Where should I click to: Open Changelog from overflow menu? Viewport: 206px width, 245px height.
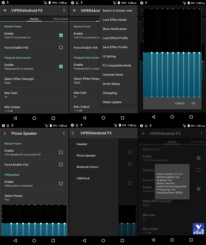(x=118, y=93)
